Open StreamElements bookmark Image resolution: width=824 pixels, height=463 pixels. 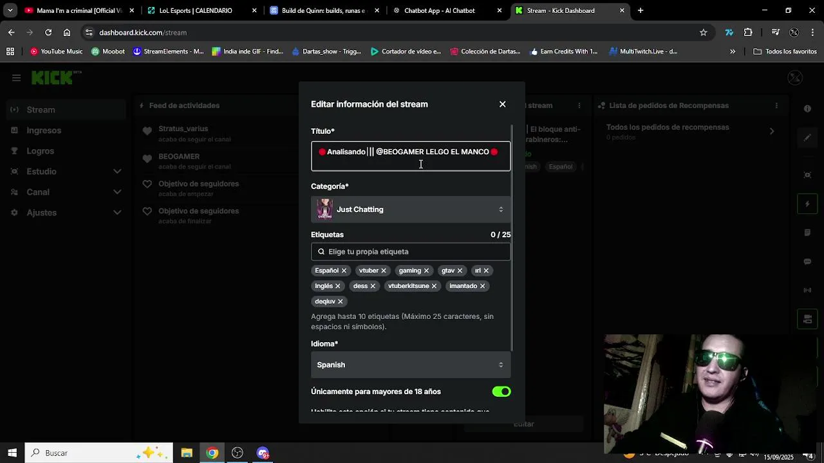pyautogui.click(x=168, y=51)
